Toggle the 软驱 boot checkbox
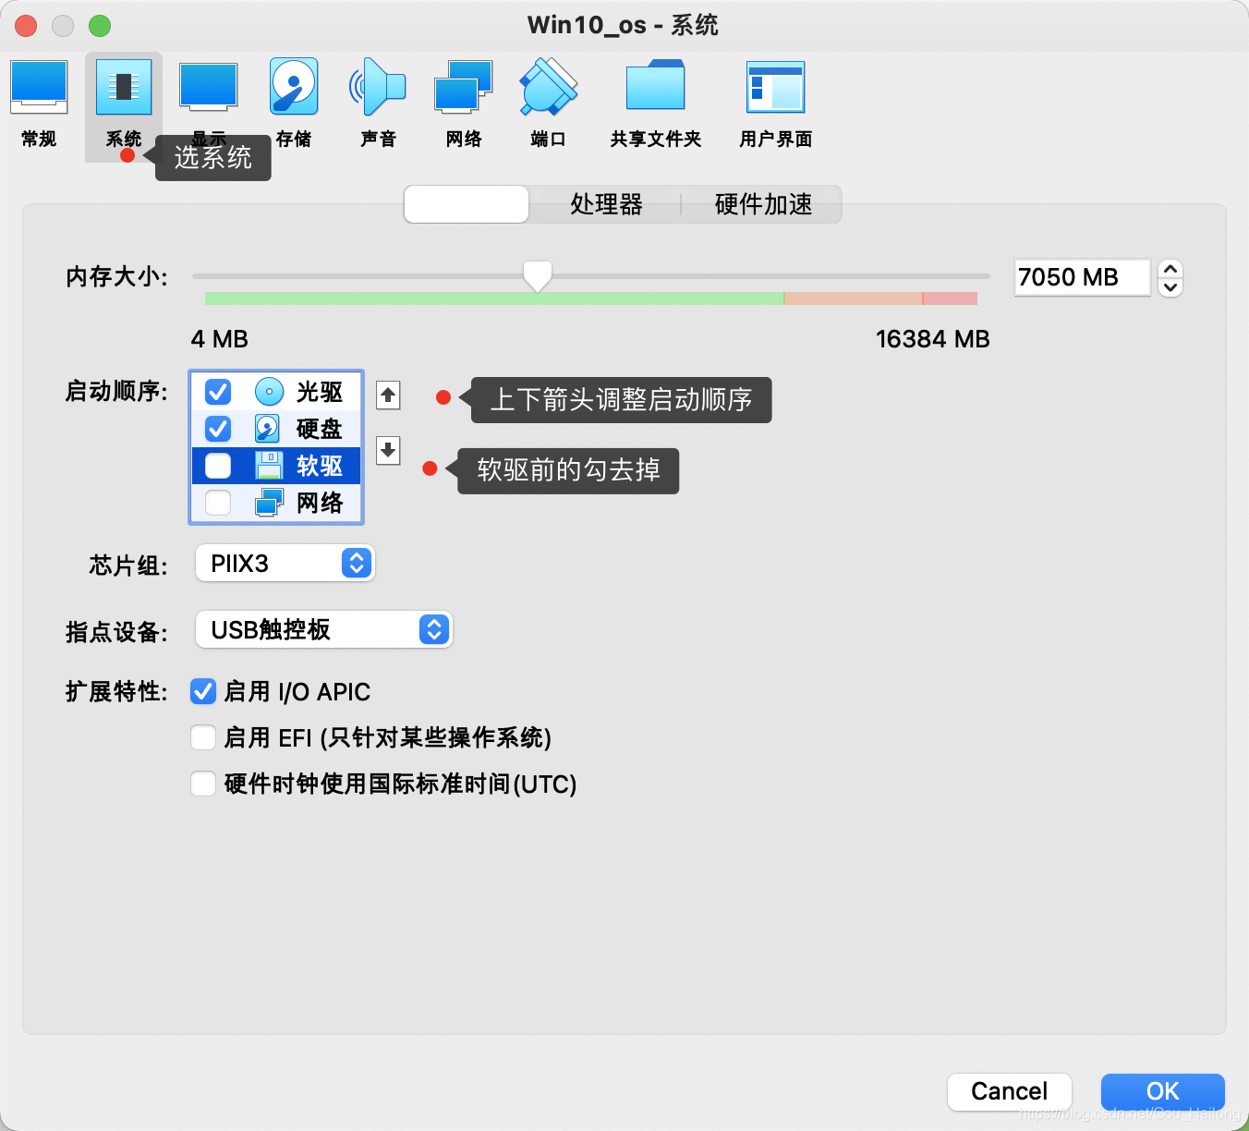Screen dimensions: 1249x1131 218,466
